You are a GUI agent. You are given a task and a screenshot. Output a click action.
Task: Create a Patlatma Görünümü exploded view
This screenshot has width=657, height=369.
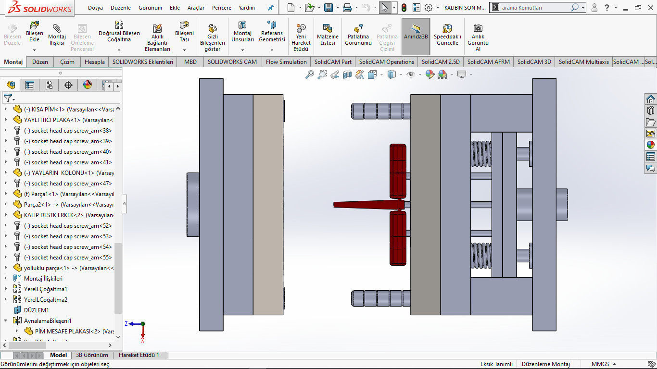[x=358, y=35]
